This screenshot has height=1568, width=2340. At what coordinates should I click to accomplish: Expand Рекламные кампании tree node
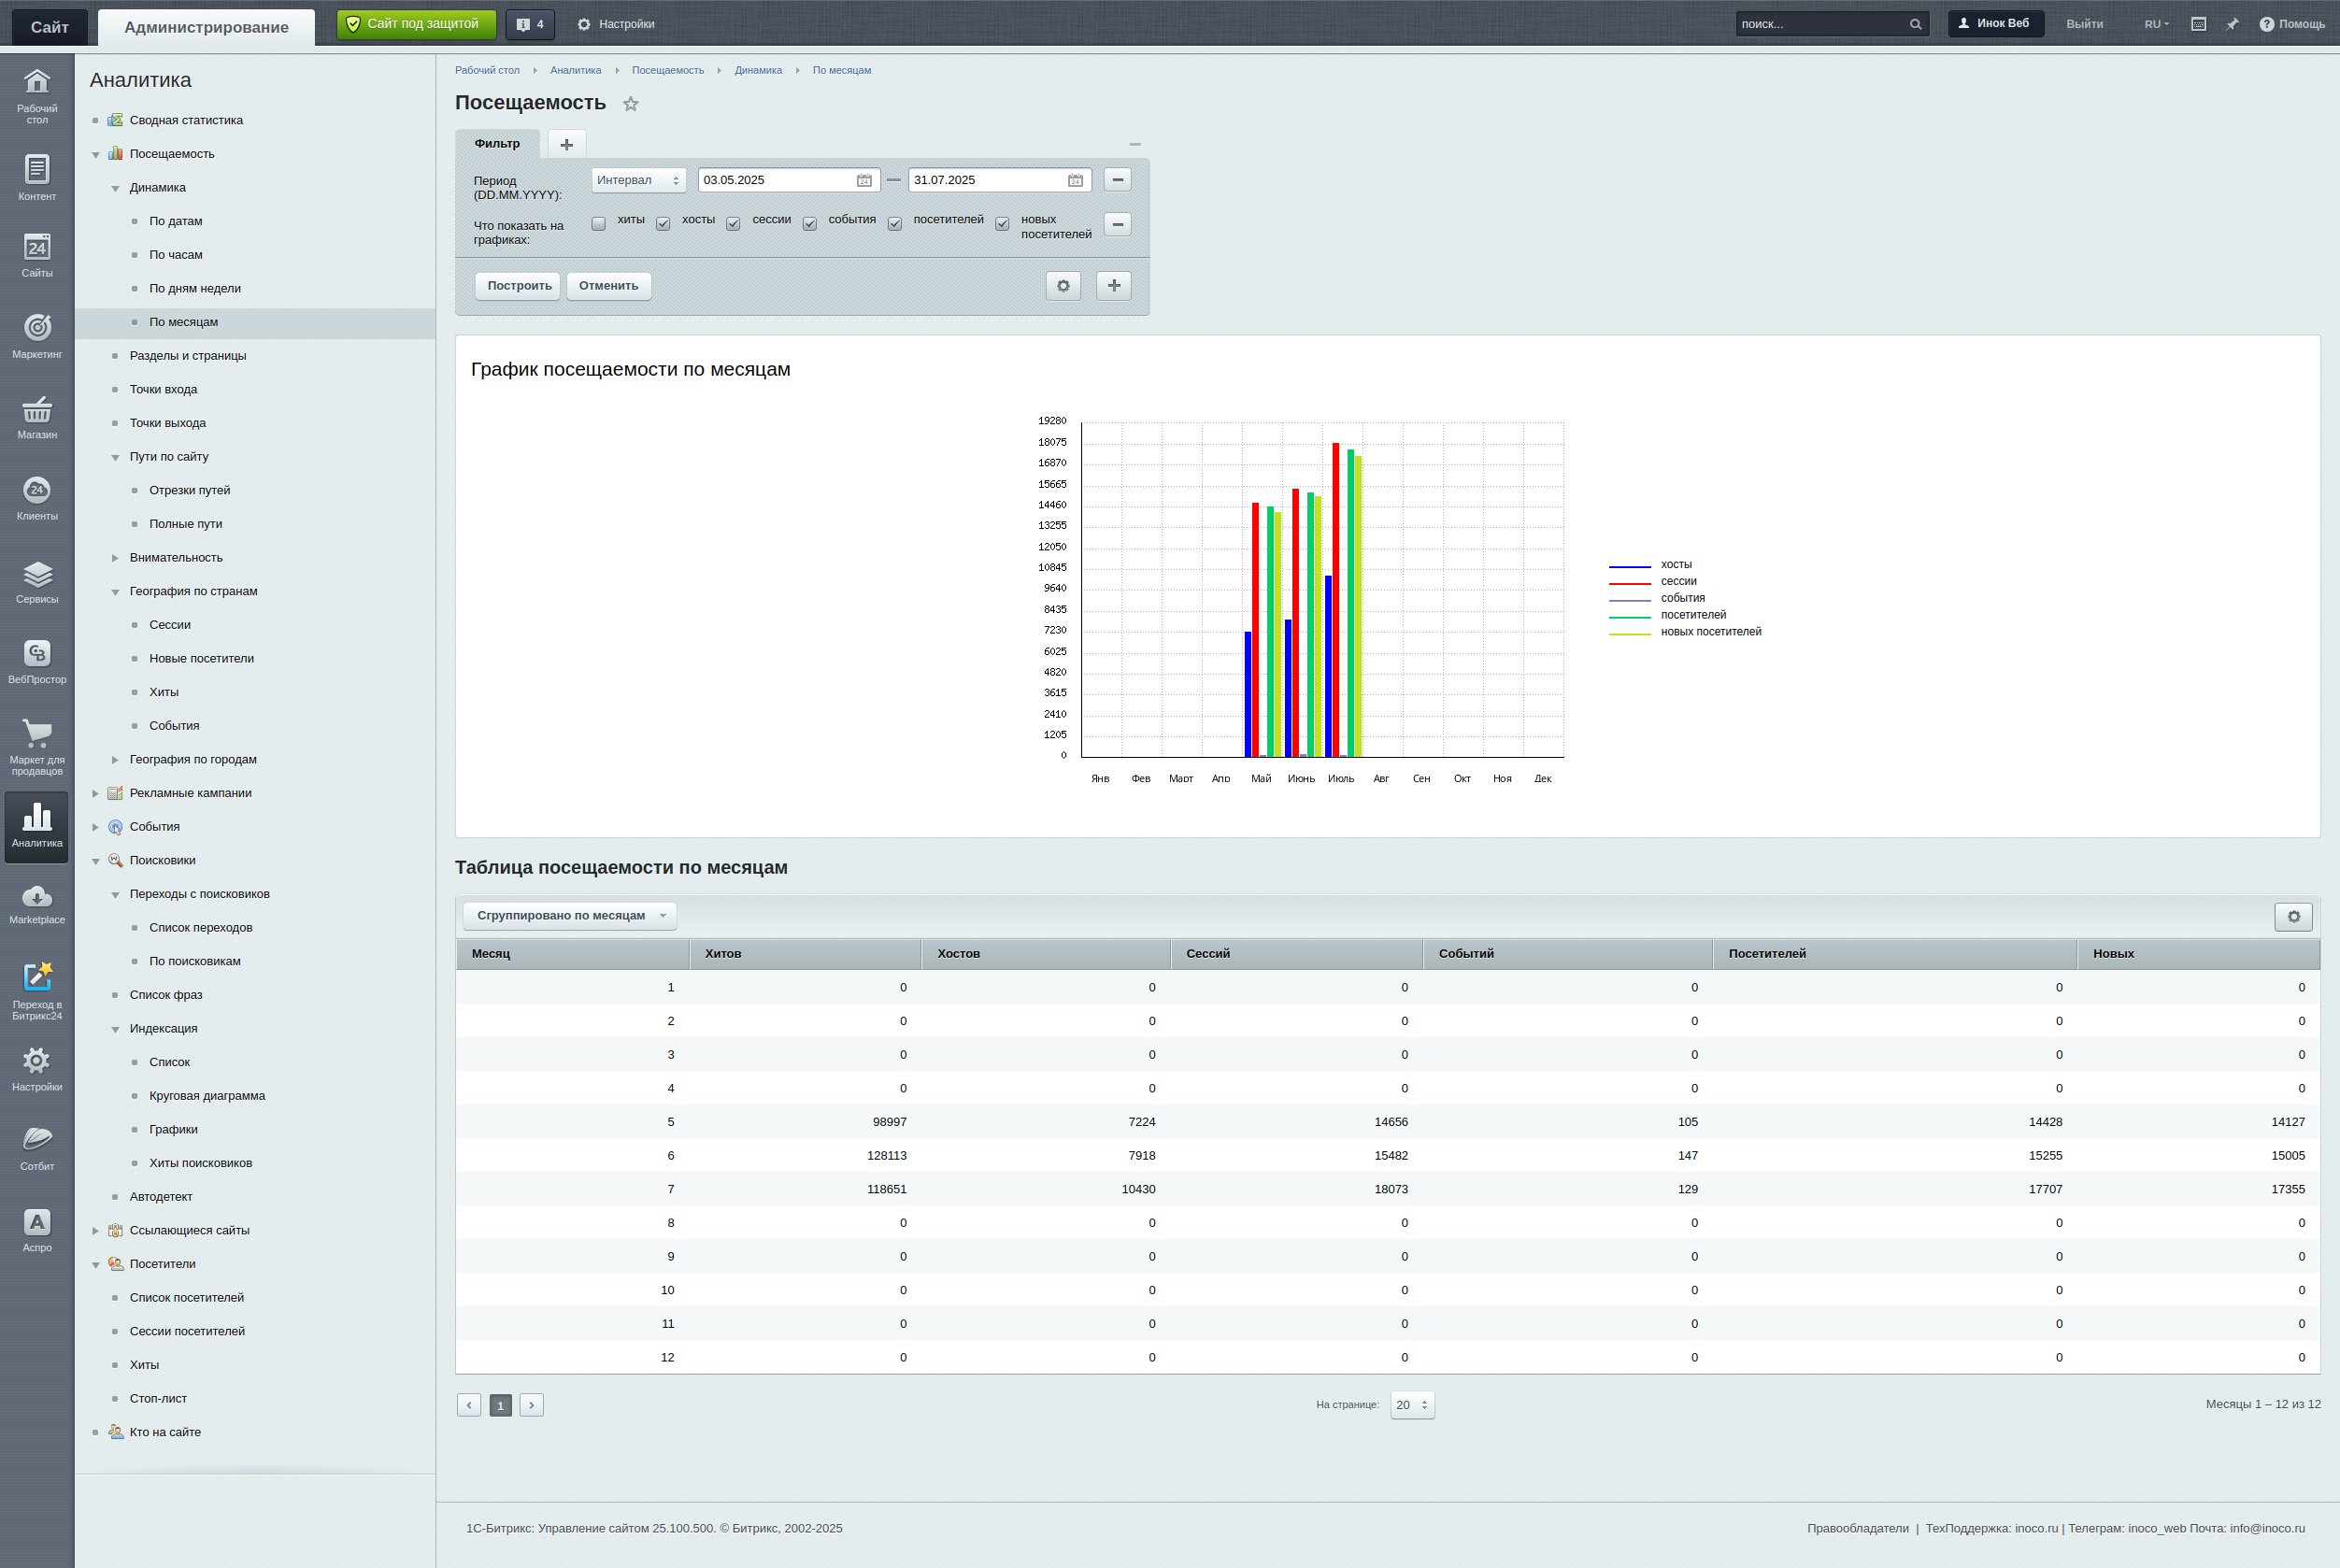[96, 794]
